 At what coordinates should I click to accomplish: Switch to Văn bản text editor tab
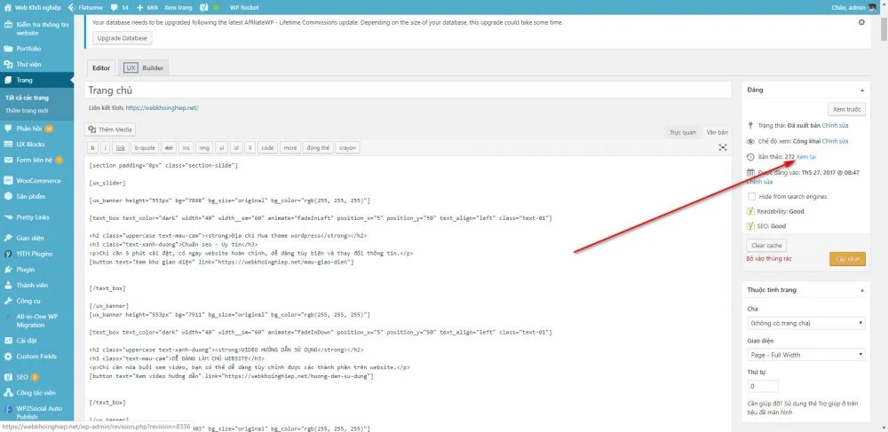click(x=717, y=132)
